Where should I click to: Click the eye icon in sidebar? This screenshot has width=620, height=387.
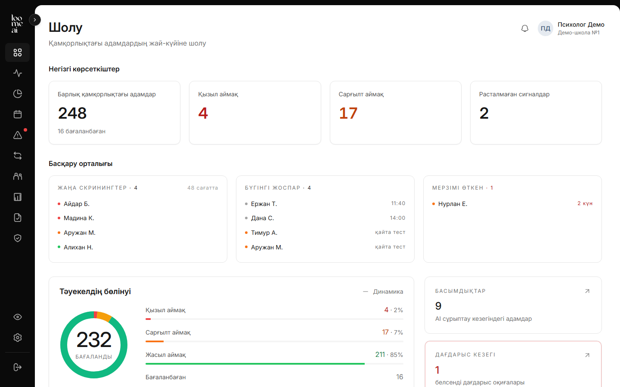pos(17,317)
